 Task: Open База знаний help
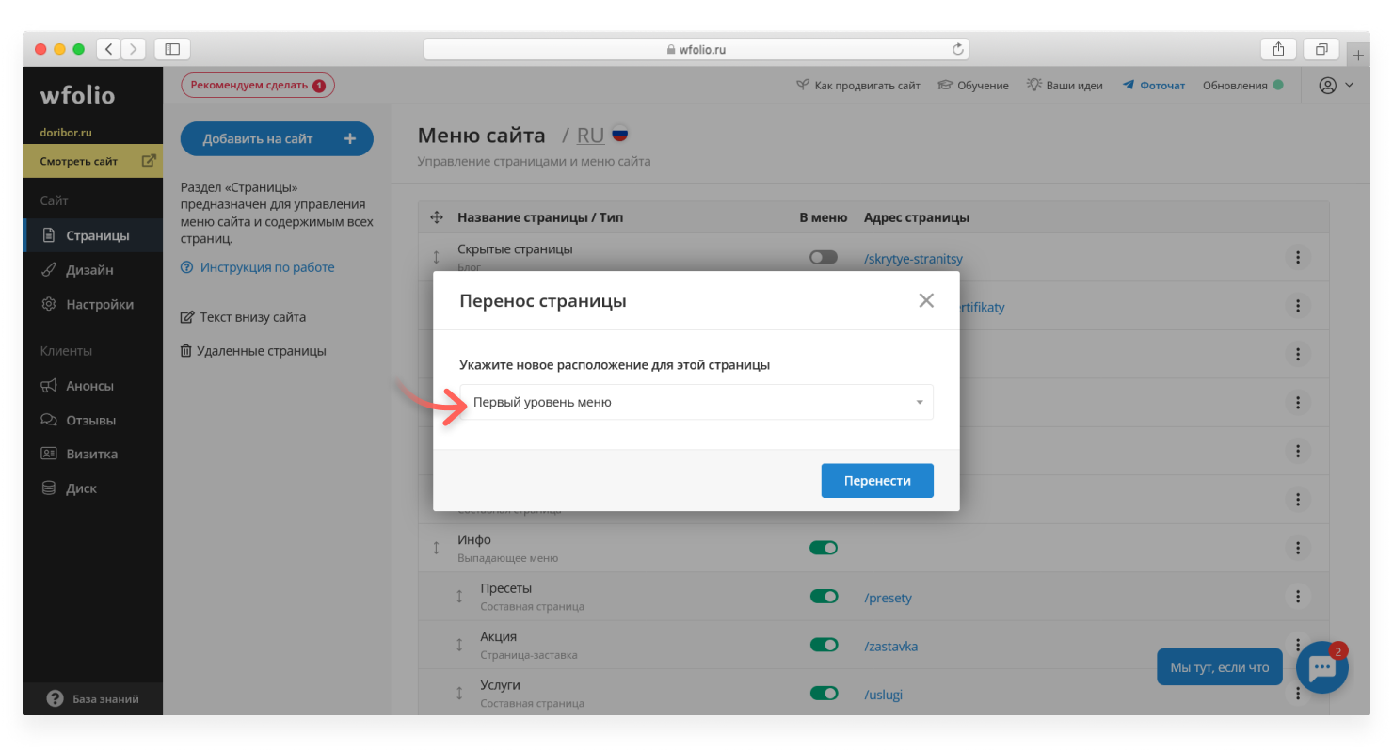[92, 698]
